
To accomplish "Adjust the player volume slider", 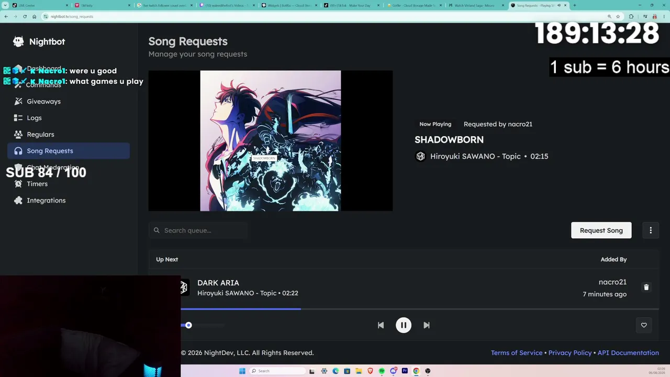I will (202, 325).
